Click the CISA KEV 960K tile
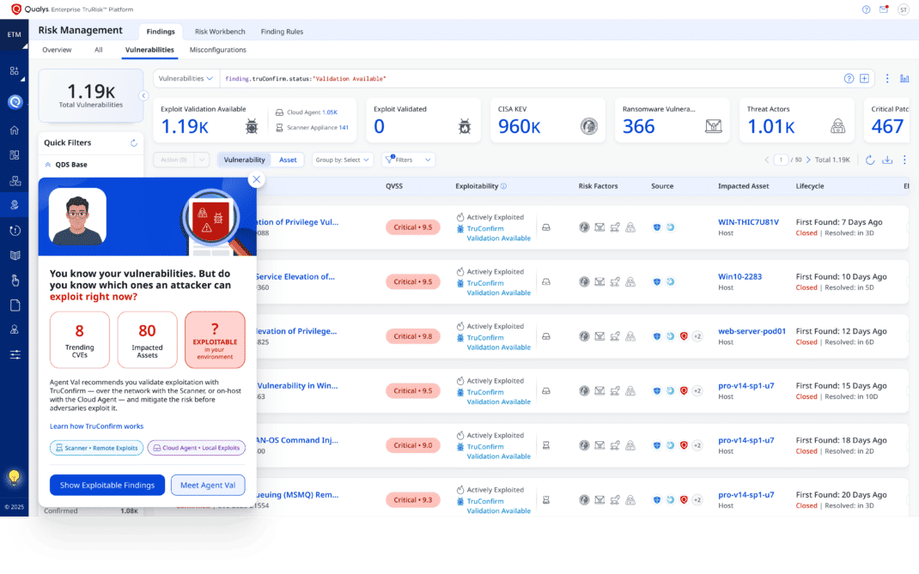The image size is (919, 574). (x=547, y=120)
